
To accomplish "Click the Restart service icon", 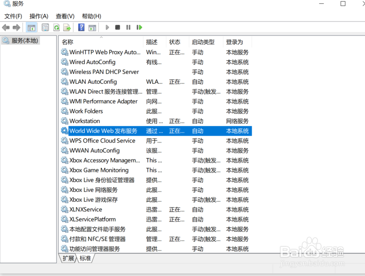I will (x=139, y=27).
